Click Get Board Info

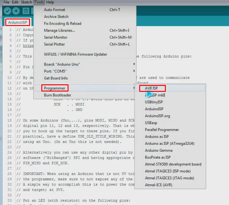click(x=85, y=78)
